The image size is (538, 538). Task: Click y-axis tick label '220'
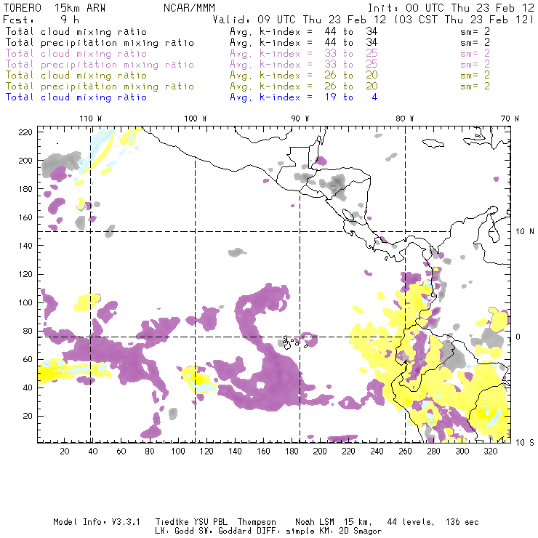click(25, 132)
